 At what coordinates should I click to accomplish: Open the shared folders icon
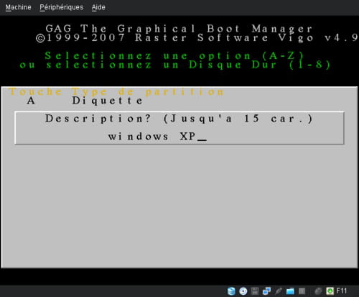point(290,291)
